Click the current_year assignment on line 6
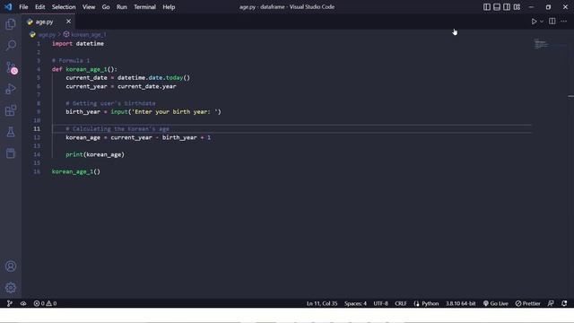The width and height of the screenshot is (574, 323). point(121,86)
